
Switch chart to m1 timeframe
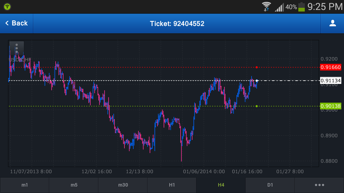pyautogui.click(x=24, y=185)
